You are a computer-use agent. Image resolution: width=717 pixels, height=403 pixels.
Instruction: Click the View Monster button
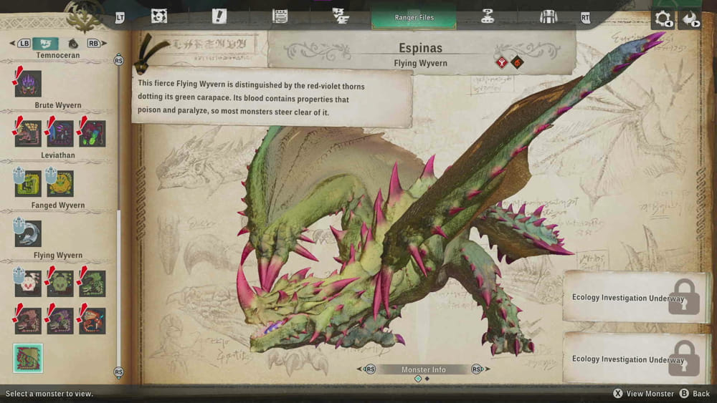tap(643, 394)
